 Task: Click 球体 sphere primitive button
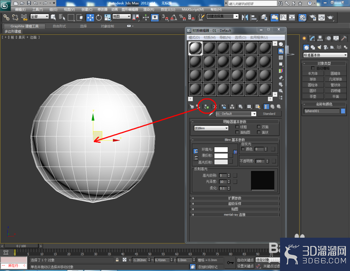[313, 79]
